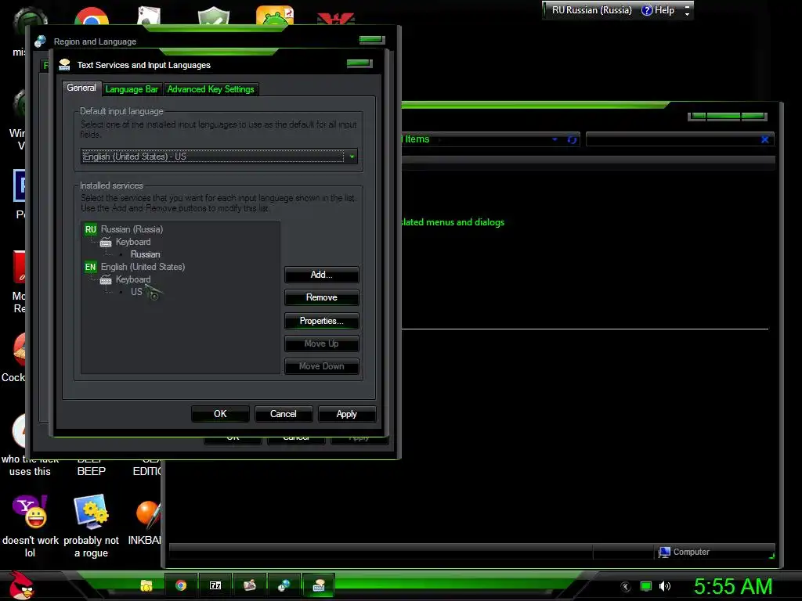Open the red eagle emblem desktop icon
The height and width of the screenshot is (601, 802).
[336, 19]
